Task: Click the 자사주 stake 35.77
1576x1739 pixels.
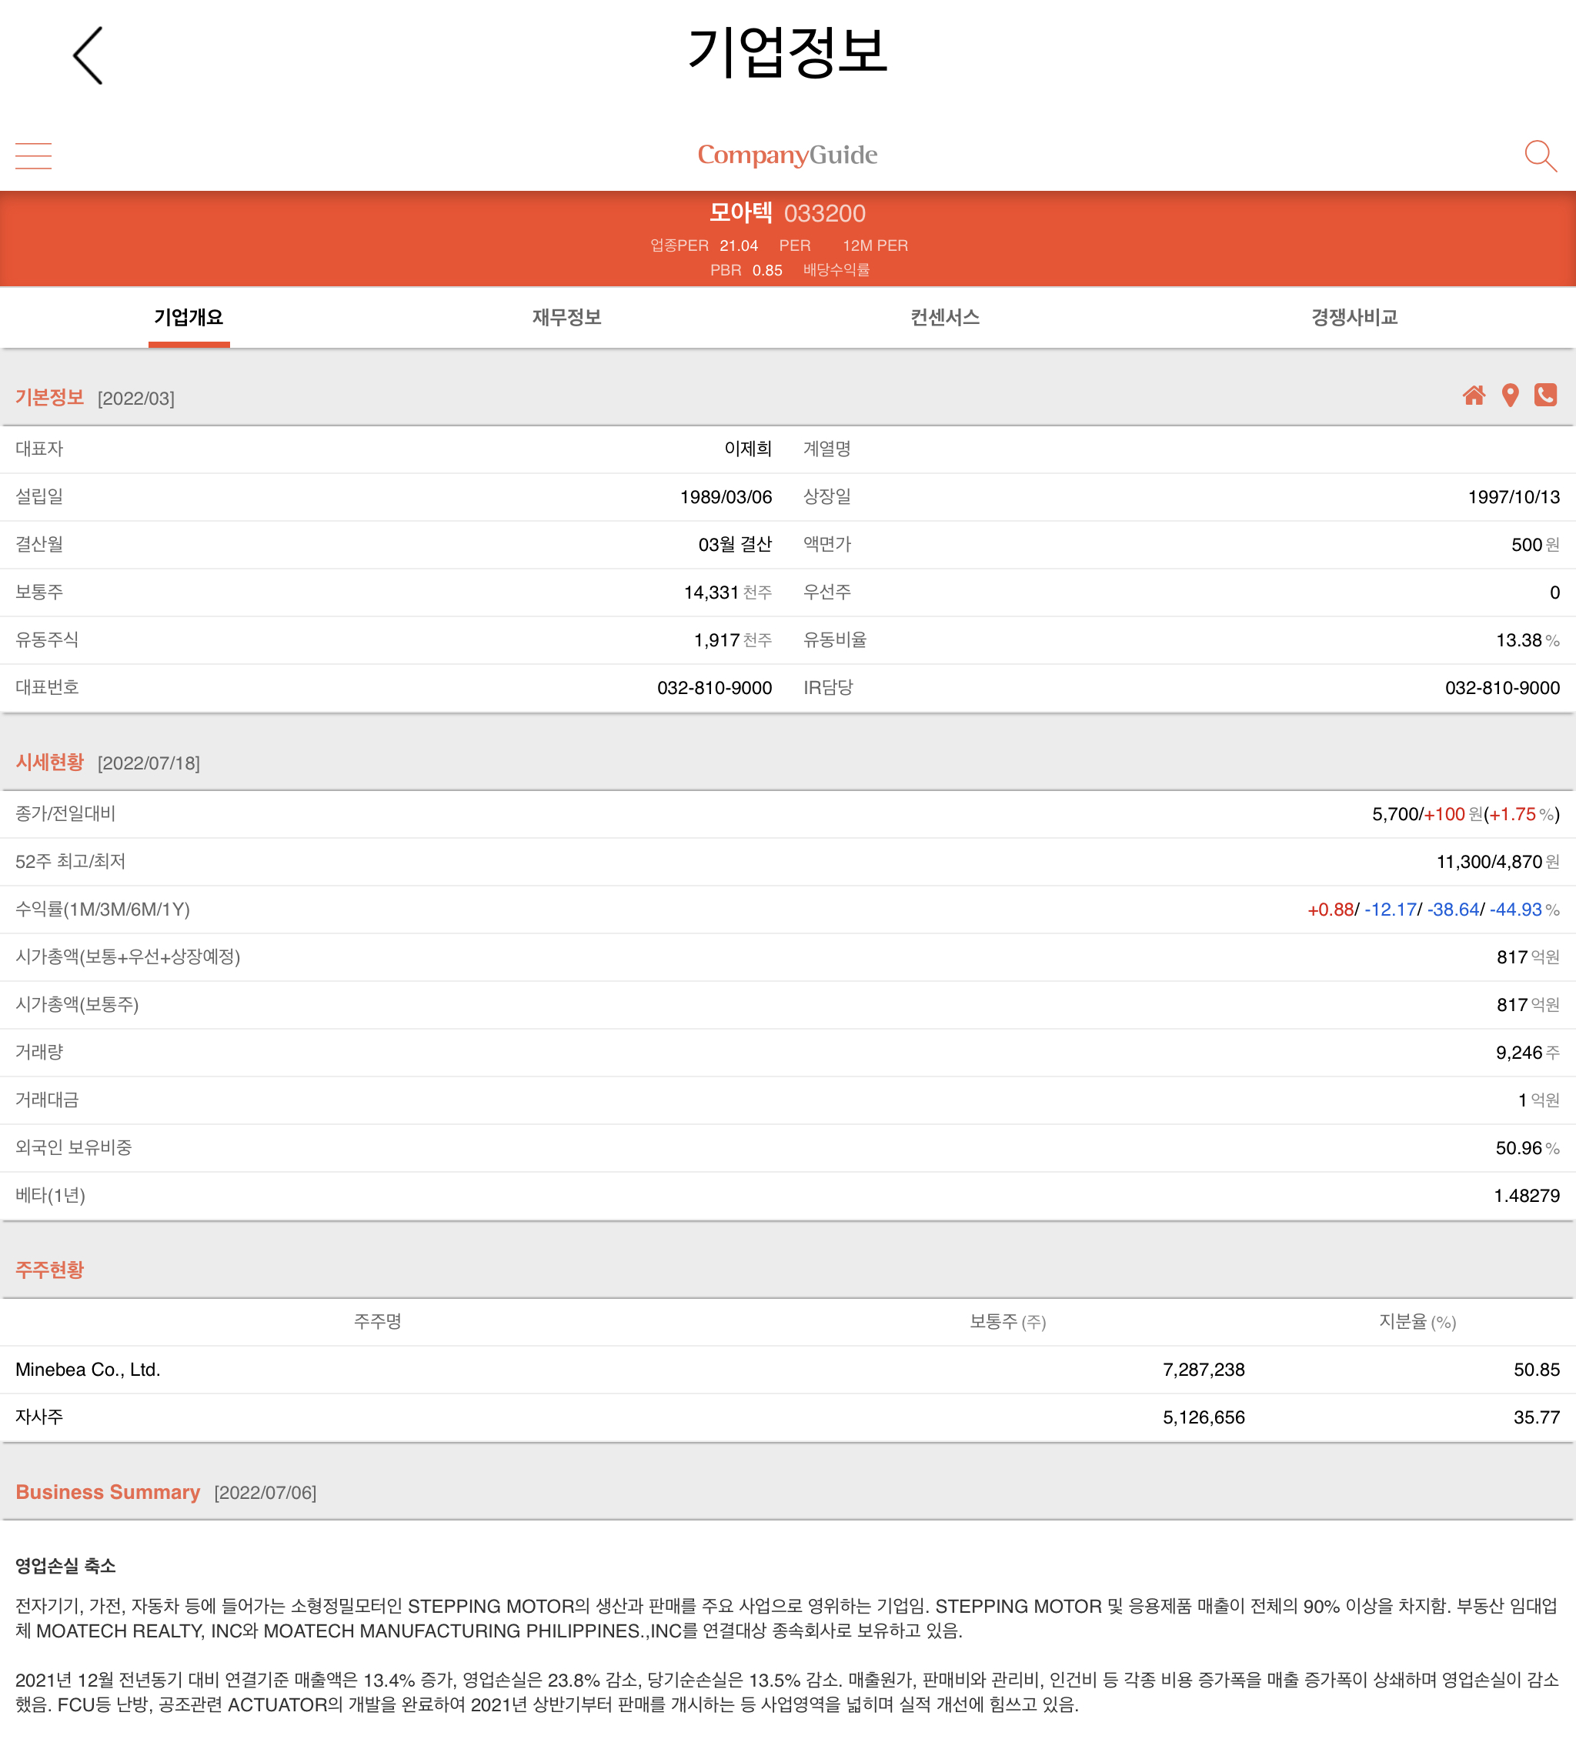Action: (x=1536, y=1417)
